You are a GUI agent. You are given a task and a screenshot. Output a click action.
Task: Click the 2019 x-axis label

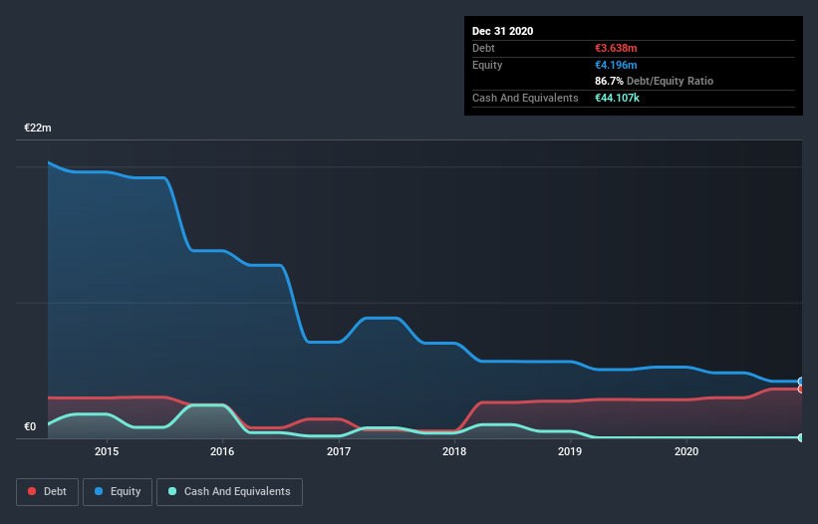coord(570,451)
